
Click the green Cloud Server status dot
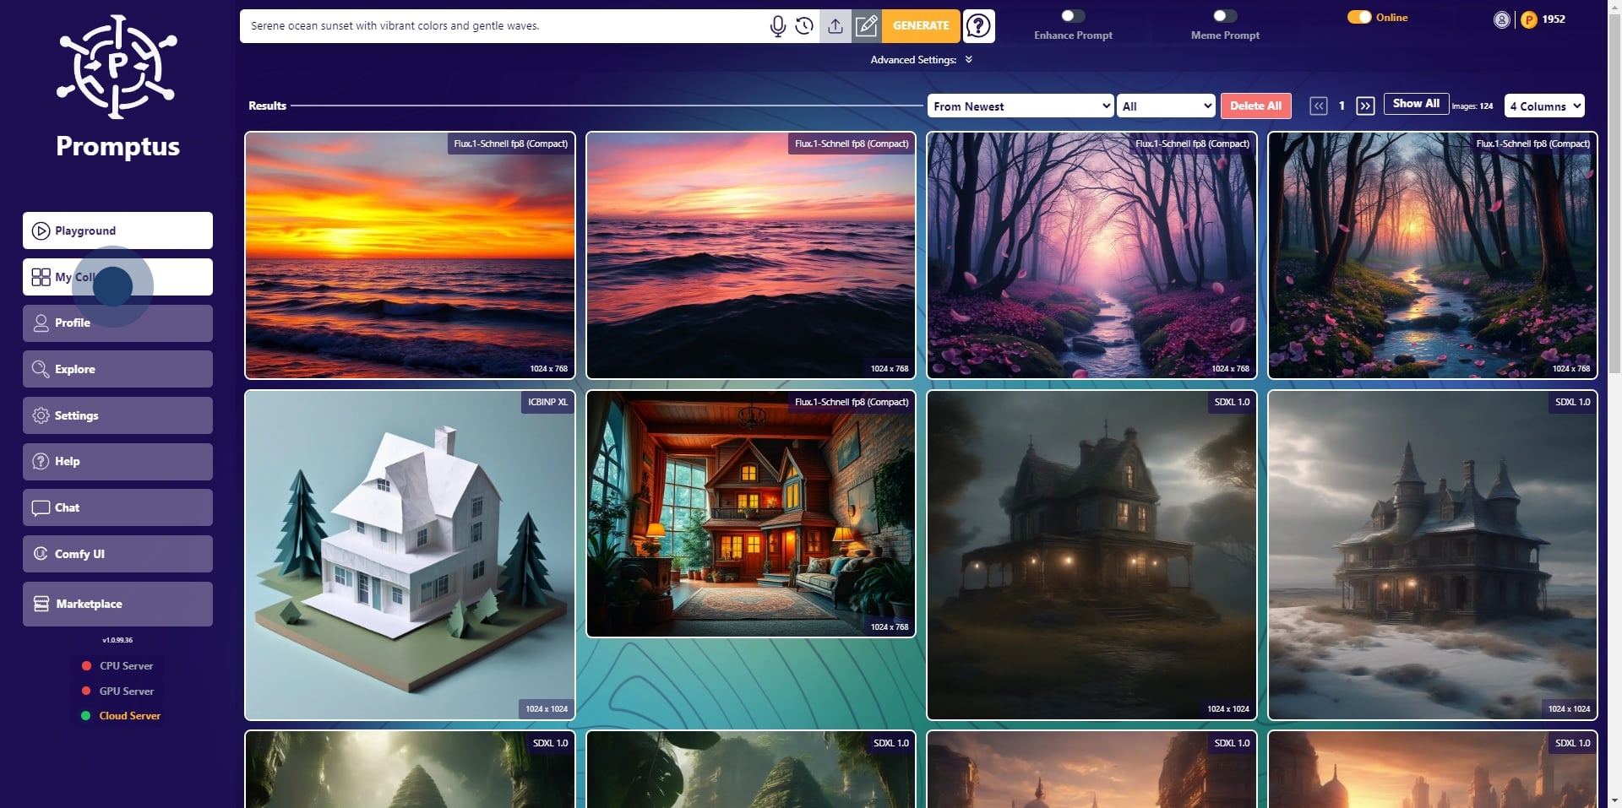(x=86, y=716)
